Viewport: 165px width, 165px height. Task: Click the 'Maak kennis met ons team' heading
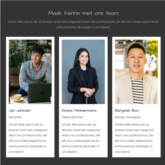coord(83,13)
